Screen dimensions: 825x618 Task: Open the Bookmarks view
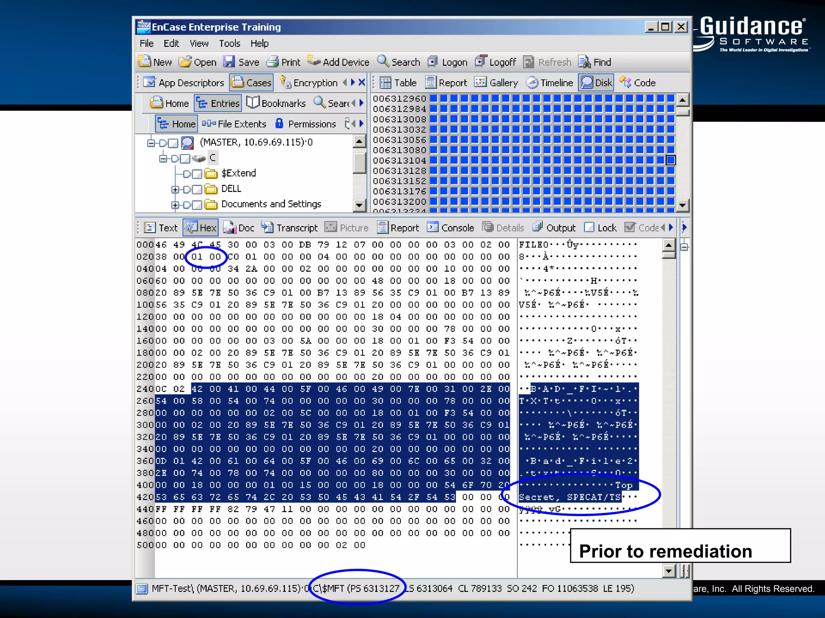(276, 103)
